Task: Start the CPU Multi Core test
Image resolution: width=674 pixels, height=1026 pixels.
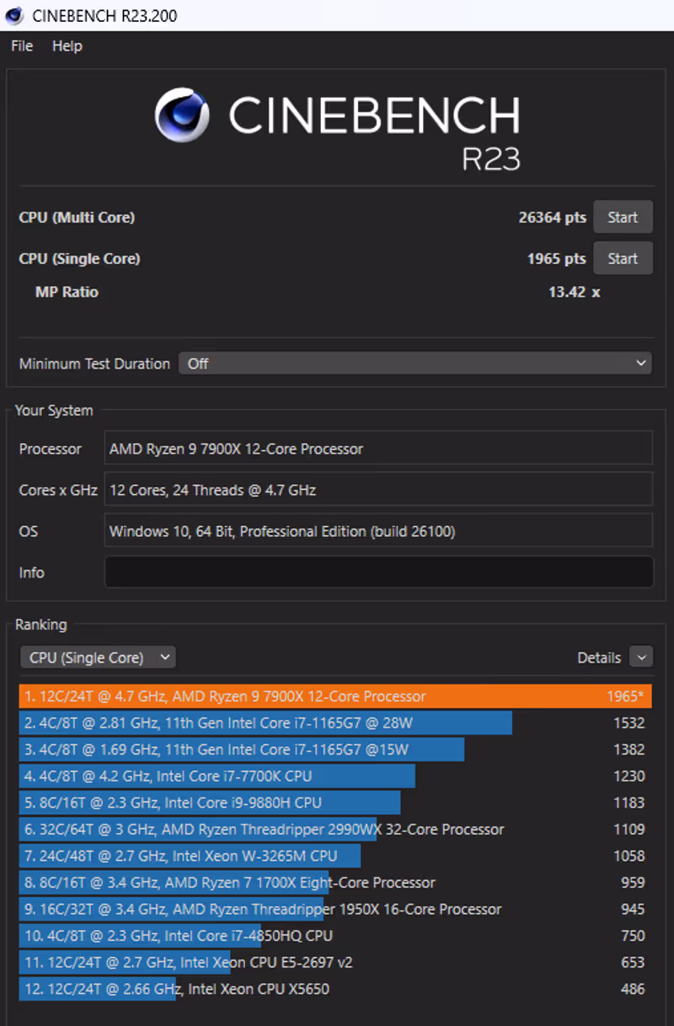Action: (x=623, y=218)
